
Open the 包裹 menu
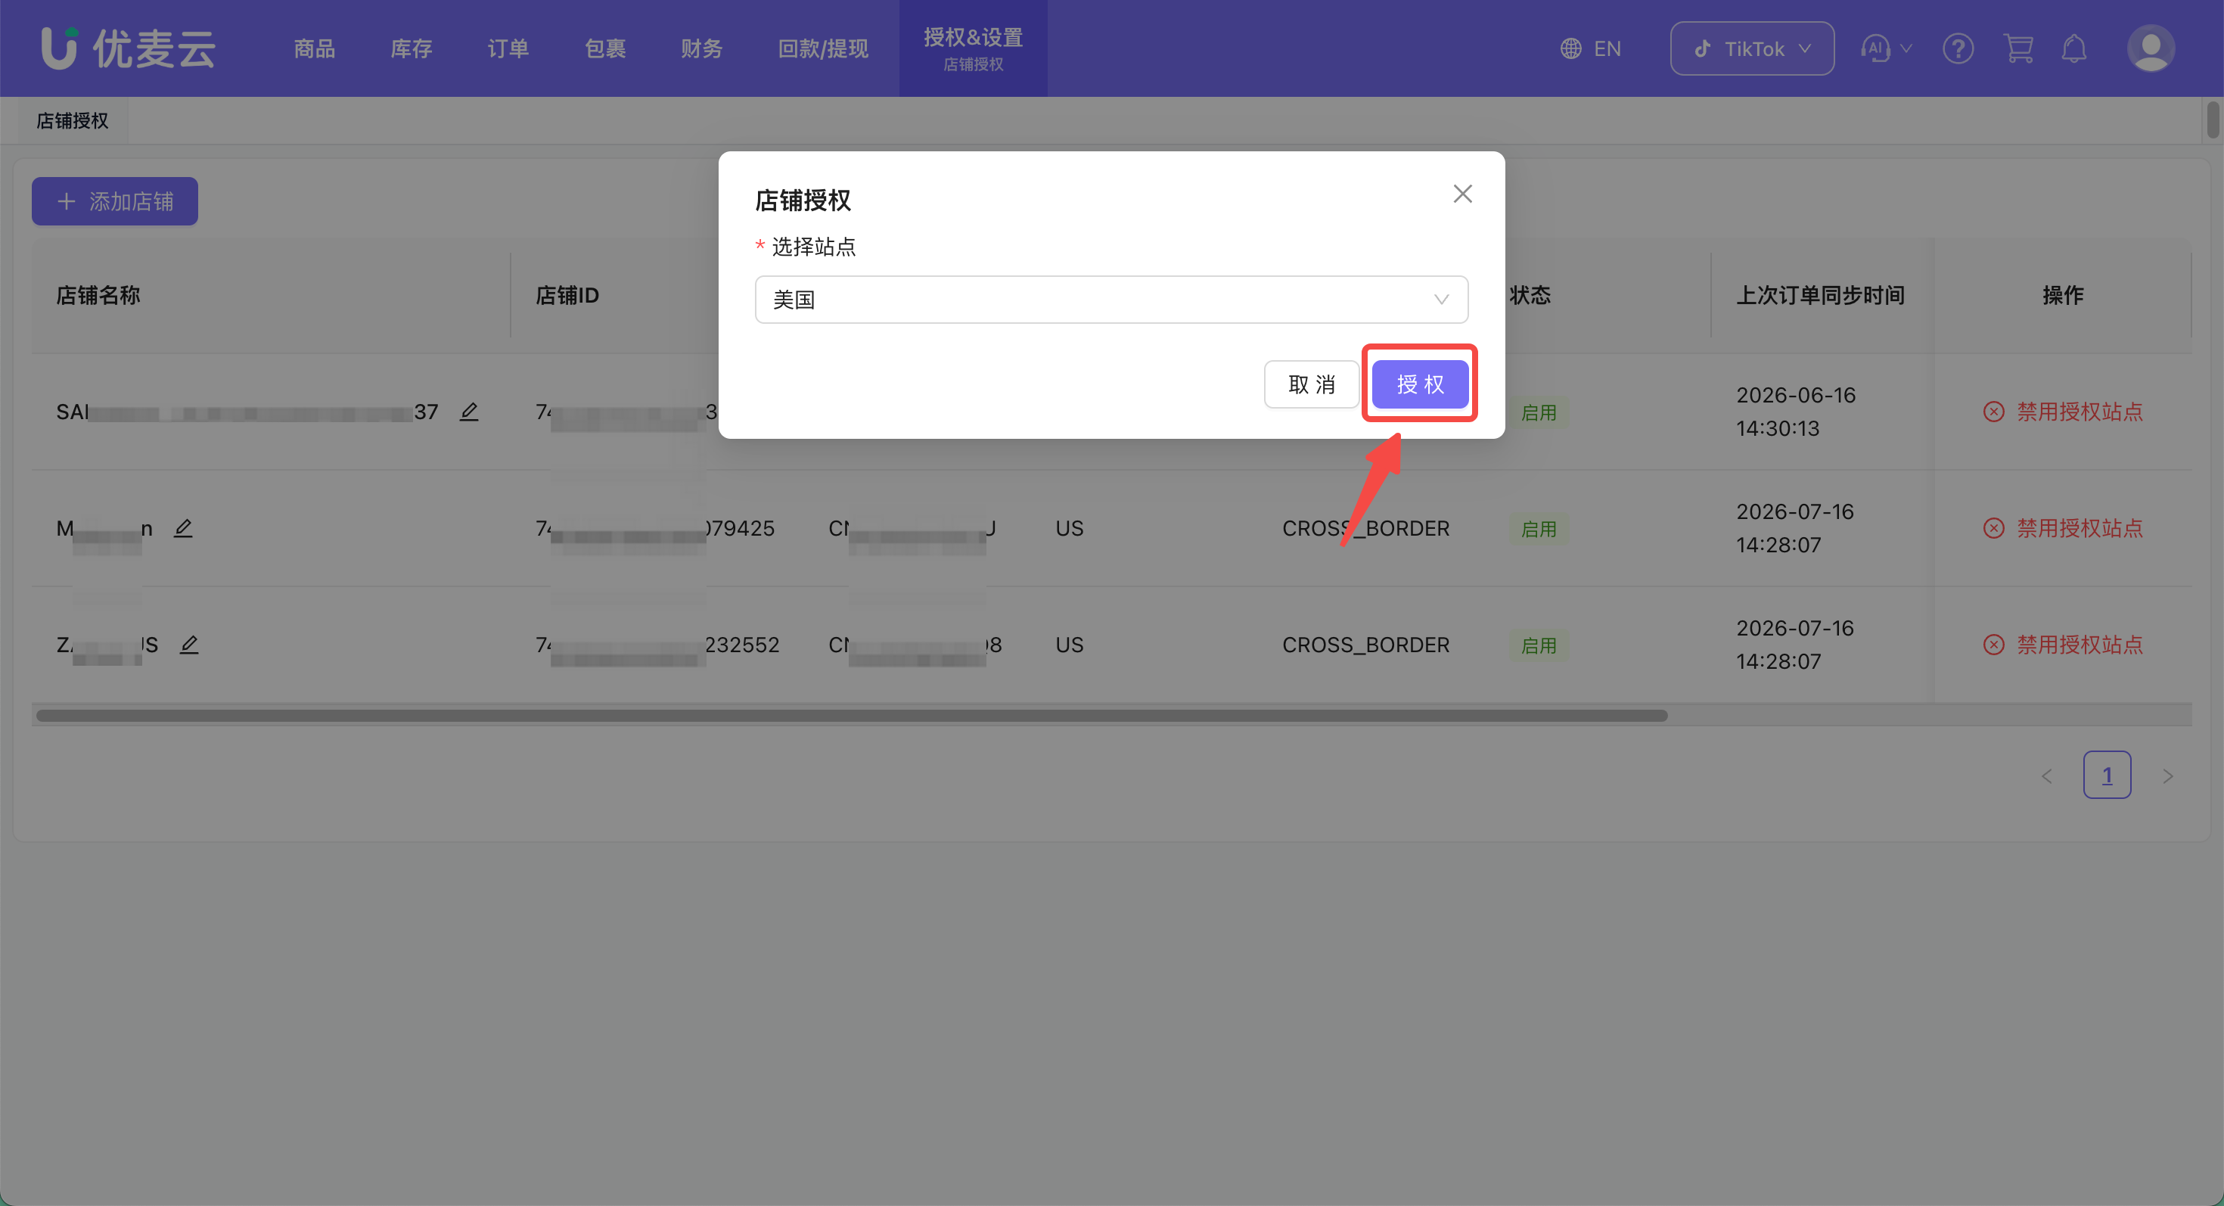[x=605, y=48]
